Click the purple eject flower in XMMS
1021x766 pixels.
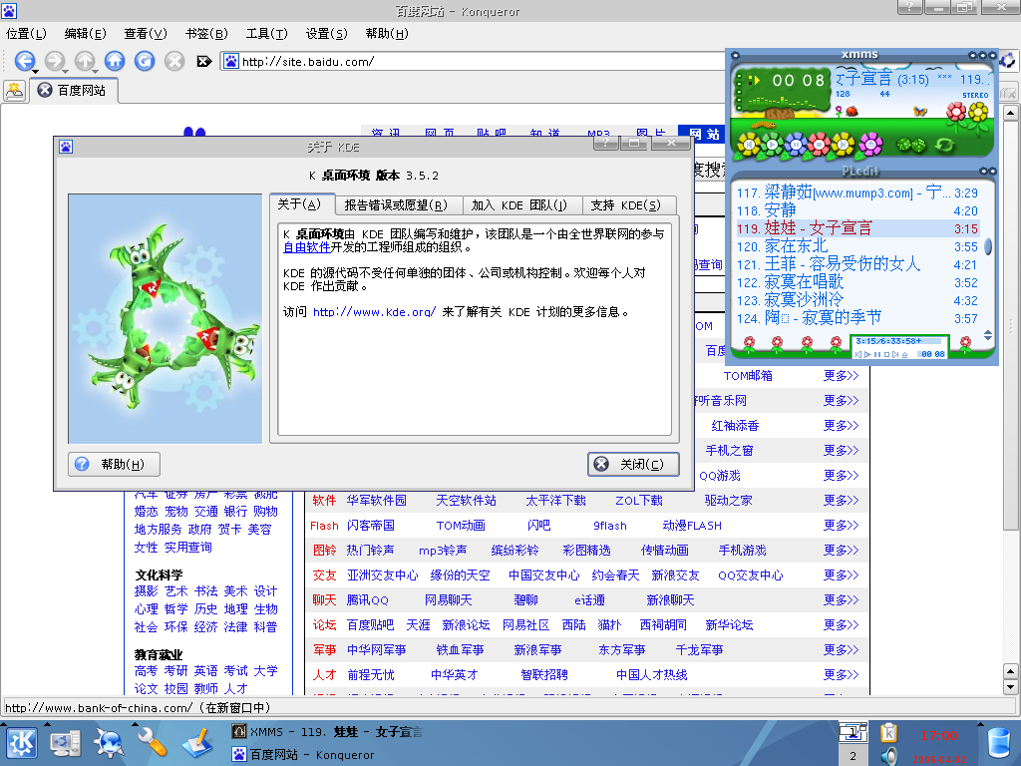(x=869, y=144)
